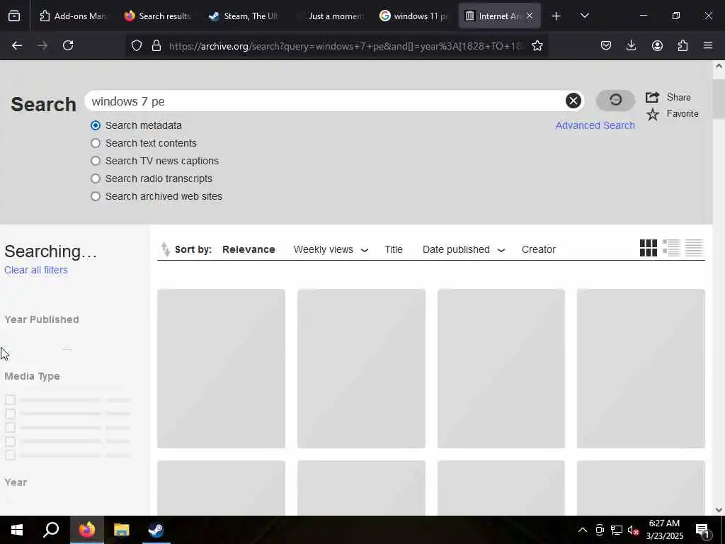The height and width of the screenshot is (544, 725).
Task: Switch to windows 11 Google tab
Action: (413, 16)
